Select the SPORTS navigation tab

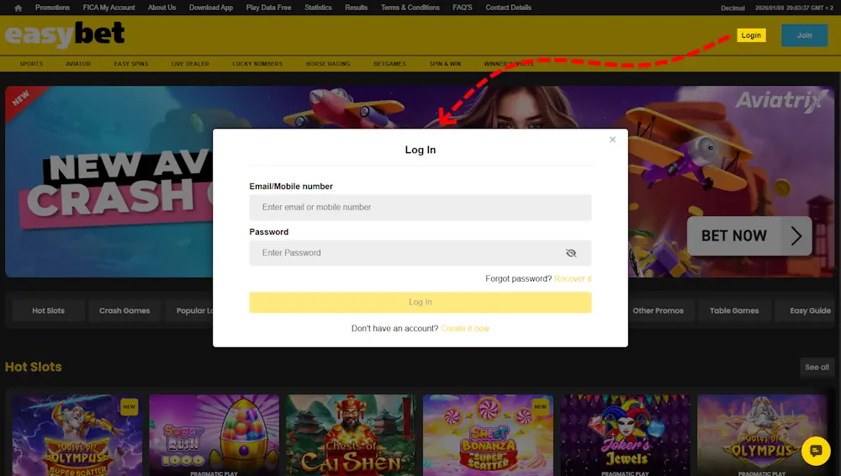(x=31, y=64)
